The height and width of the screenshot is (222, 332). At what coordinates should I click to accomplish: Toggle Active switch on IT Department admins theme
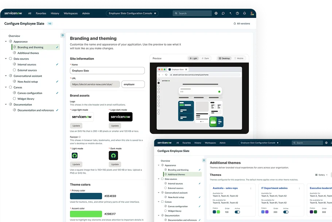(x=286, y=212)
